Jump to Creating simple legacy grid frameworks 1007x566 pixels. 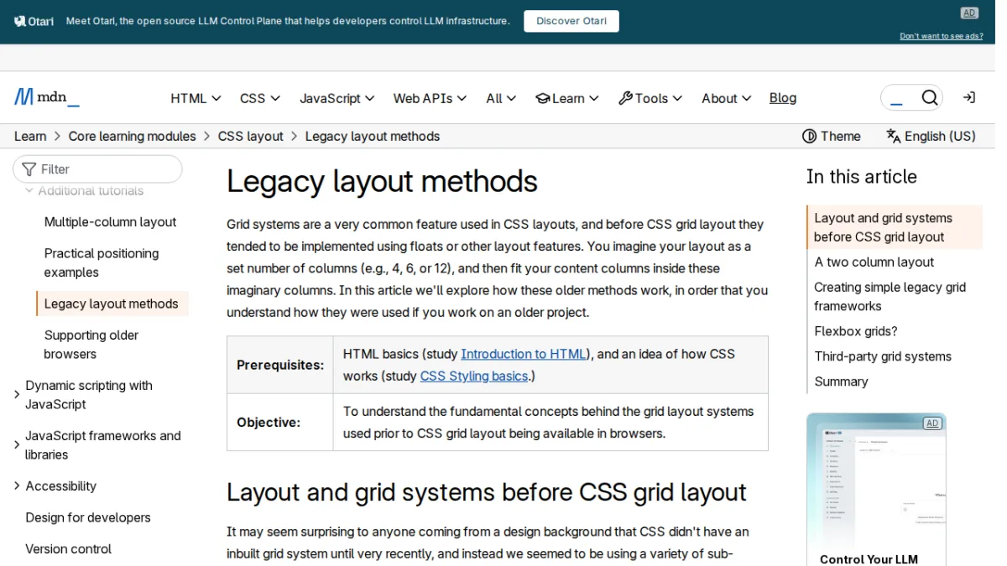click(890, 296)
